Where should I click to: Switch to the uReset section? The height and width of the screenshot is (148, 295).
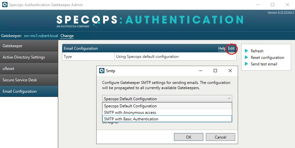(29, 68)
